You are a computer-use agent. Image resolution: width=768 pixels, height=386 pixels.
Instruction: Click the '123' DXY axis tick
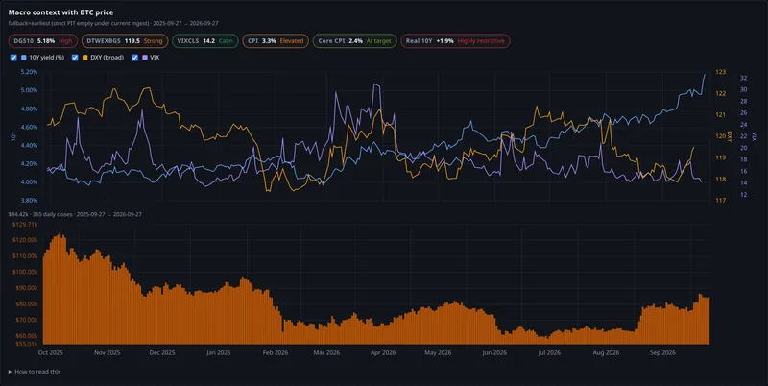pyautogui.click(x=721, y=72)
